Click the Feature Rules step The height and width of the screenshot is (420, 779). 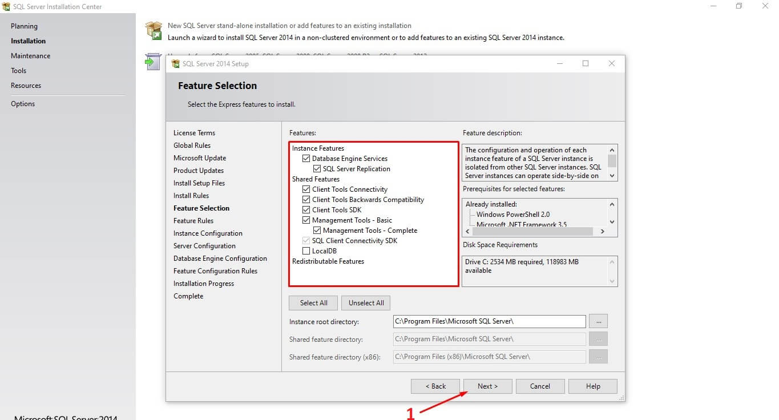(x=193, y=221)
